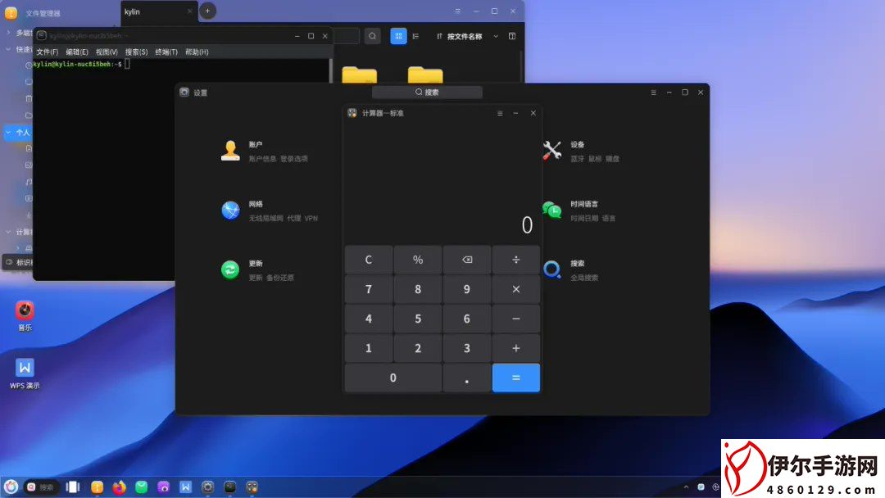The width and height of the screenshot is (885, 498).
Task: Select the kylin tab in file manager
Action: pyautogui.click(x=159, y=11)
